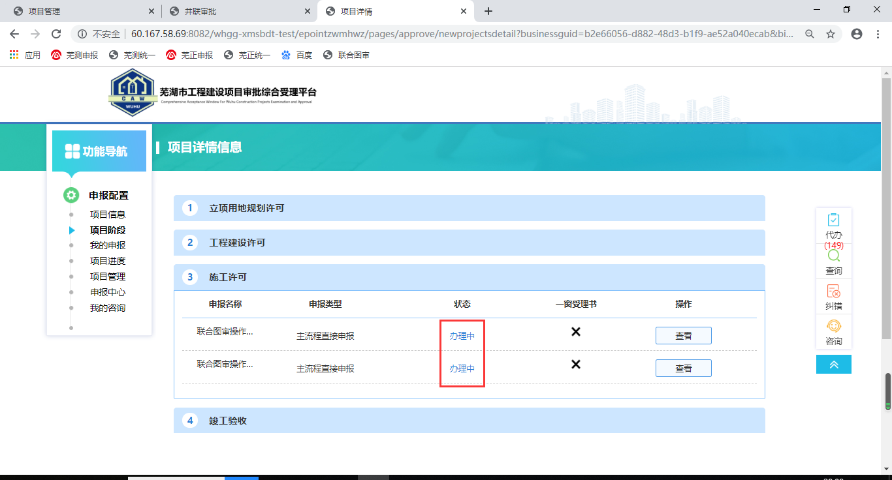Click the second row's 办理中 status link

462,368
